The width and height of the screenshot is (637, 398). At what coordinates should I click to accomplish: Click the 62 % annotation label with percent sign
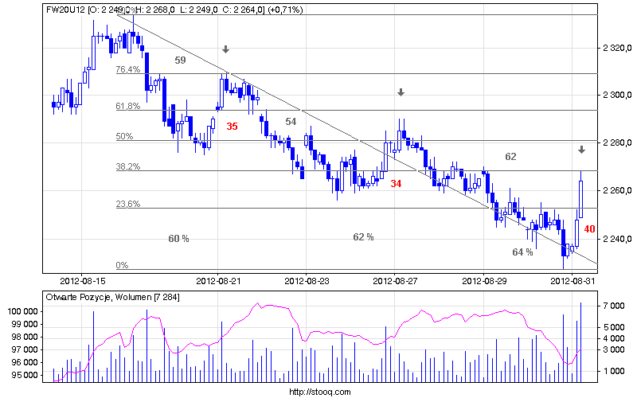click(364, 236)
